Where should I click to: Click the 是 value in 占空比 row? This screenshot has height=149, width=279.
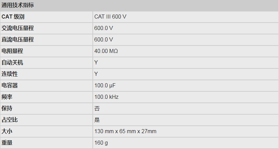[x=97, y=120]
